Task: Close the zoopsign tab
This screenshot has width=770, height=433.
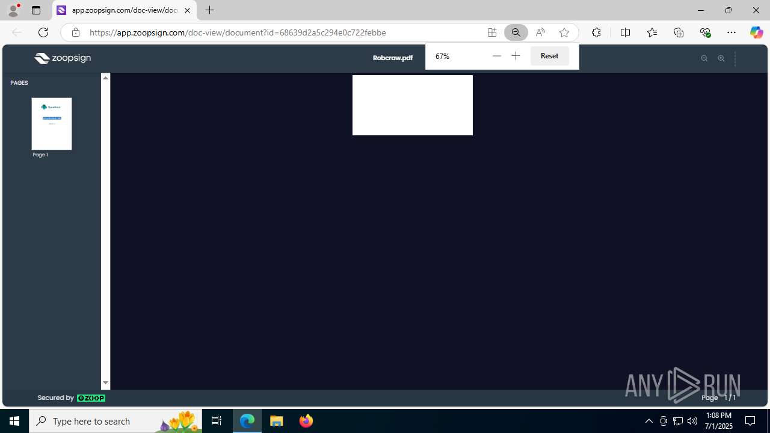Action: coord(187,10)
